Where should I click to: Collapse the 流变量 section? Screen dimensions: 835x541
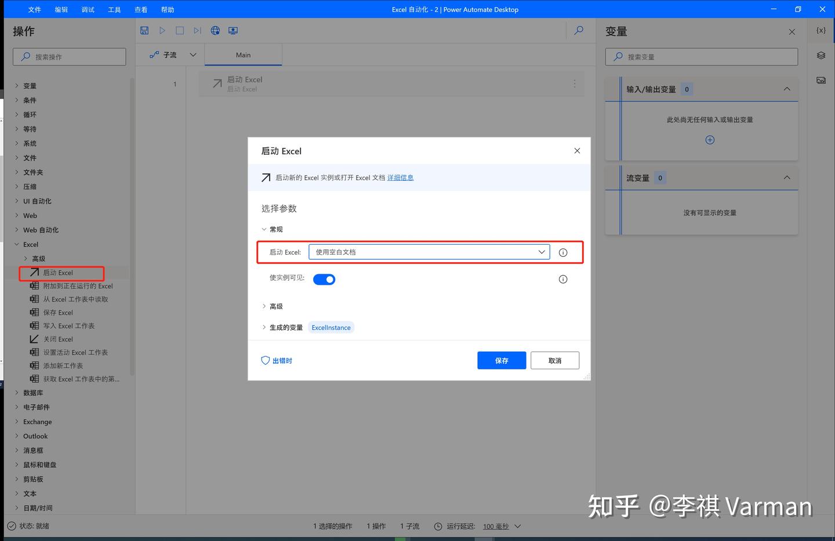[787, 177]
